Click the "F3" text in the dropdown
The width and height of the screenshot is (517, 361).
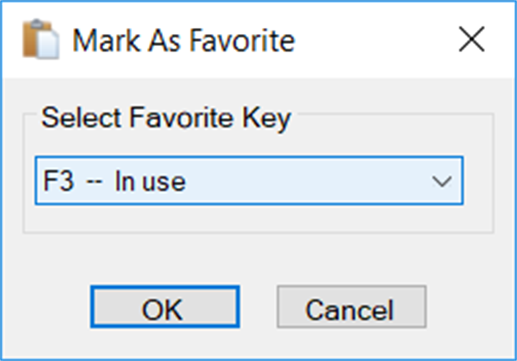[x=58, y=181]
